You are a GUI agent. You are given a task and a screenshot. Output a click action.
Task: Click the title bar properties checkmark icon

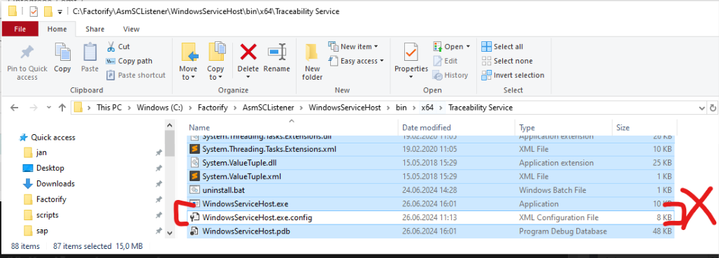coord(34,11)
